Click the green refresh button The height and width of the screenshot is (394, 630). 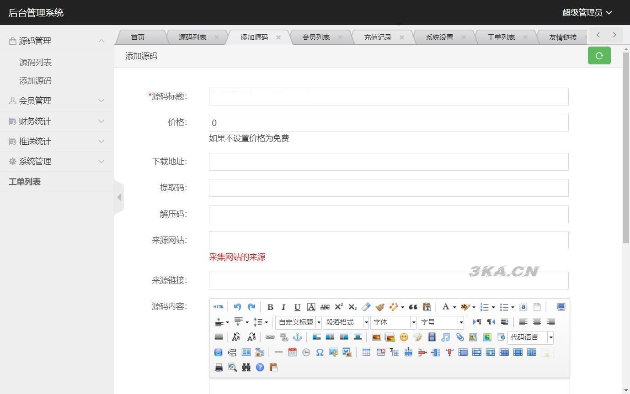pyautogui.click(x=599, y=56)
